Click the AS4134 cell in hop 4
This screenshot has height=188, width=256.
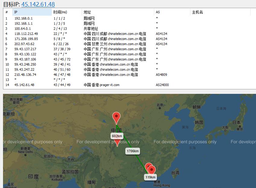pyautogui.click(x=161, y=34)
